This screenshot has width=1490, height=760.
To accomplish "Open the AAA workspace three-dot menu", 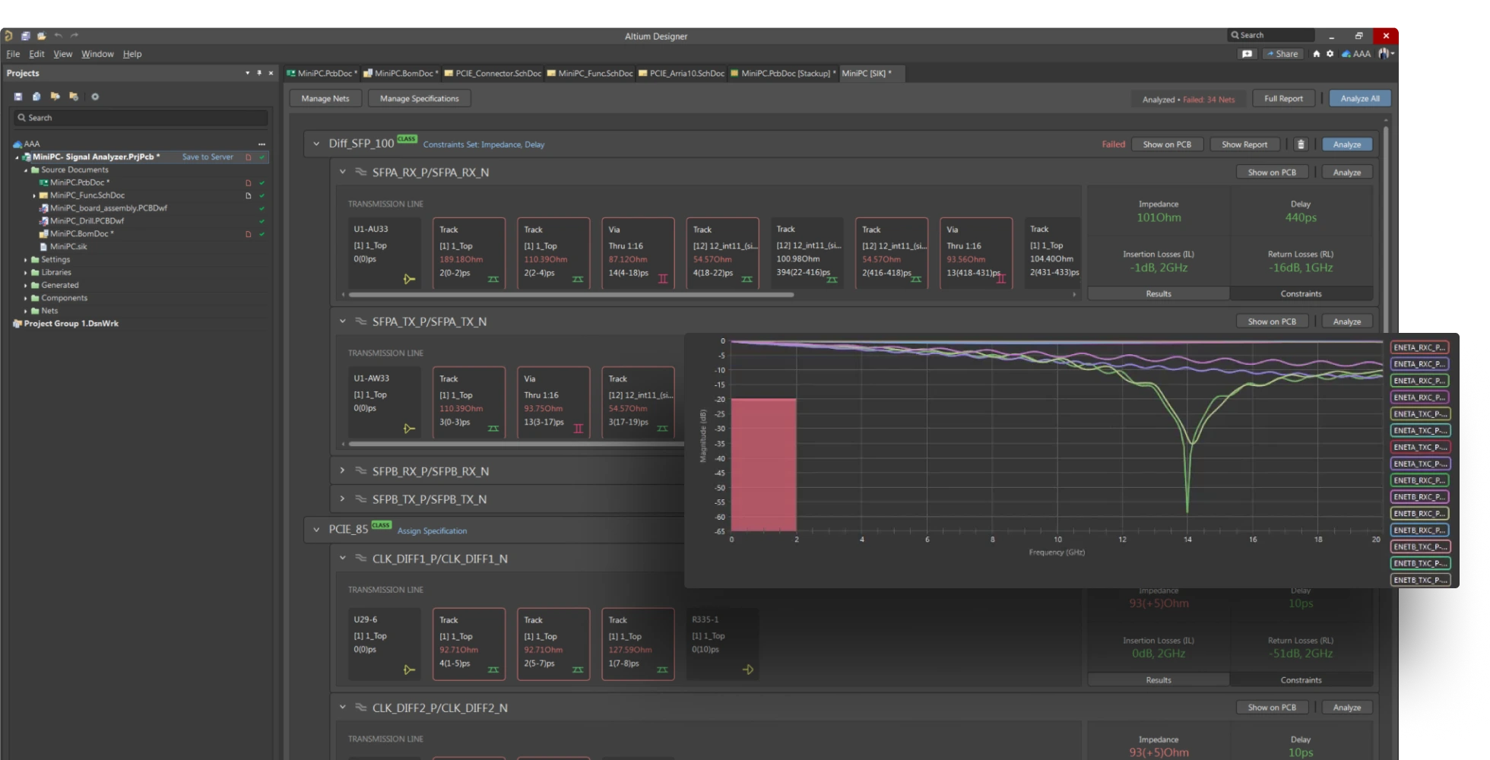I will click(x=262, y=144).
